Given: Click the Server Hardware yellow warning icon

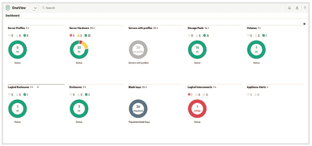Looking at the screenshot, I should click(x=78, y=35).
